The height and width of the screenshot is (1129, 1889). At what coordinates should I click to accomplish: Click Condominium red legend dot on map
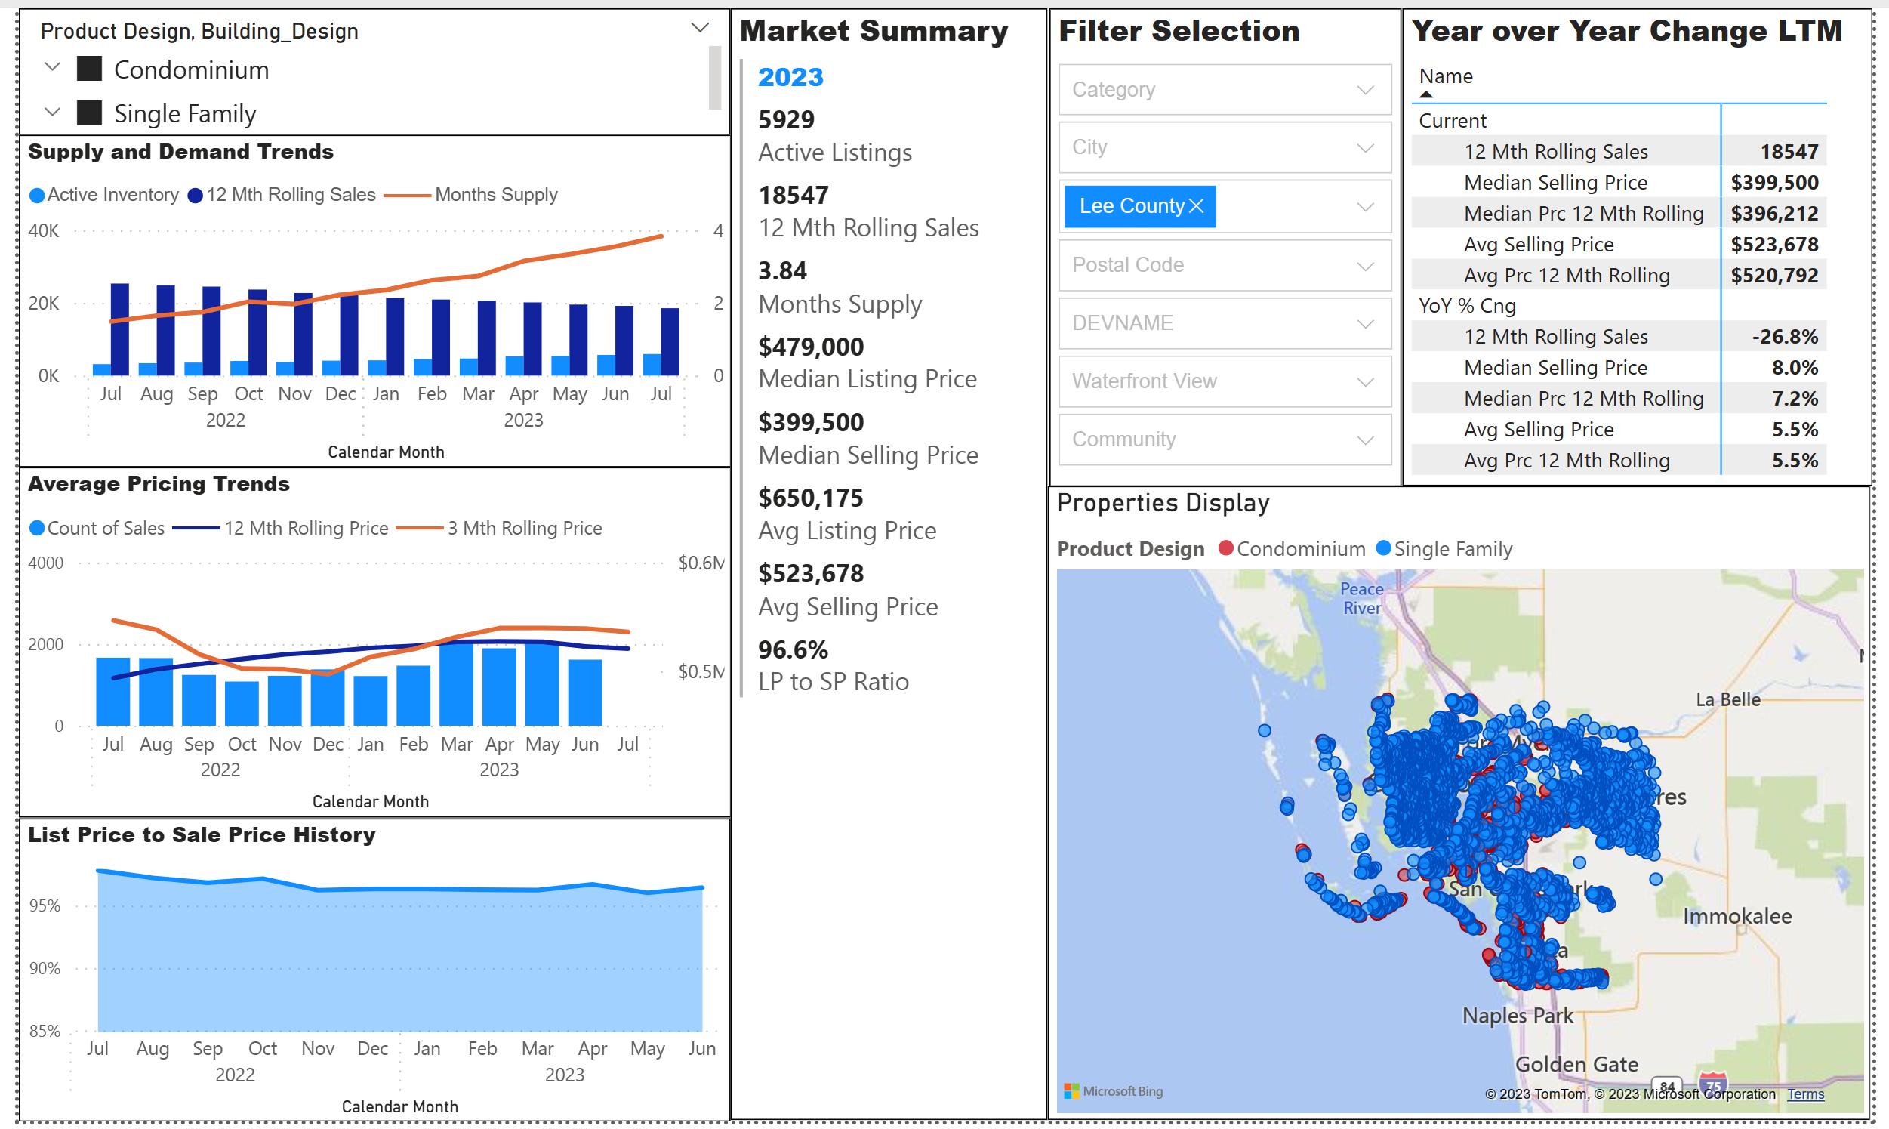(1225, 548)
